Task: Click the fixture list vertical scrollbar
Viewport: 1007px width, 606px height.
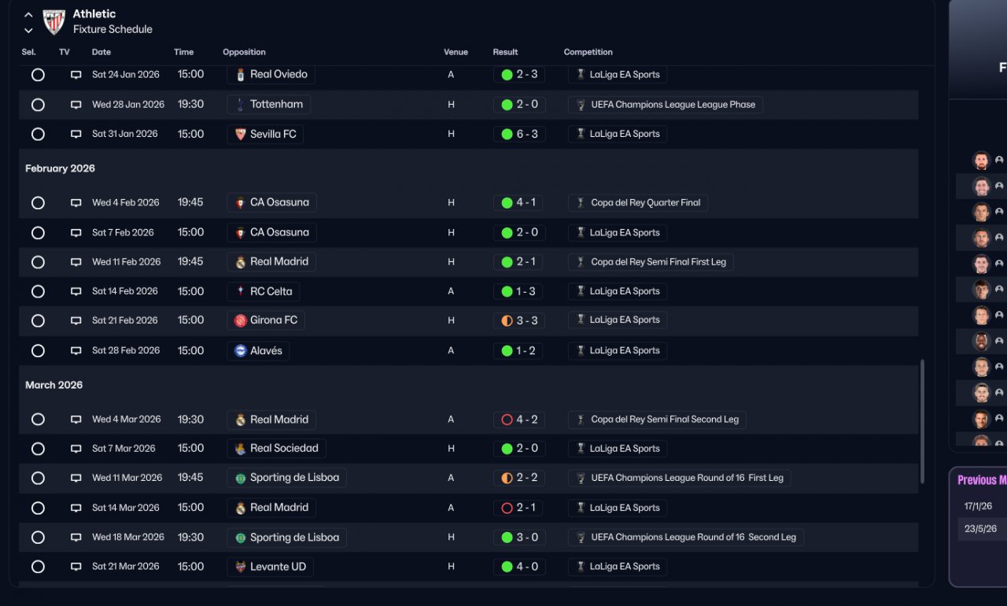Action: click(923, 422)
